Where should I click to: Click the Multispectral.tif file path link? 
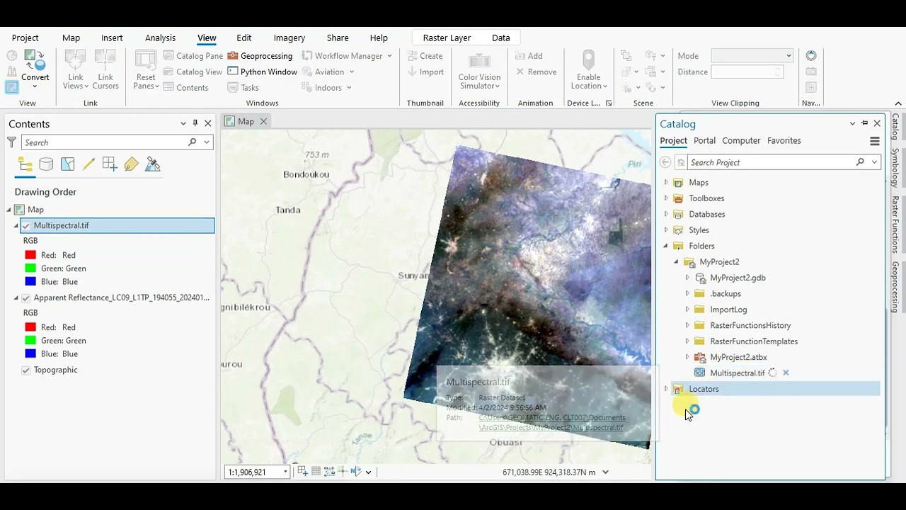[551, 423]
